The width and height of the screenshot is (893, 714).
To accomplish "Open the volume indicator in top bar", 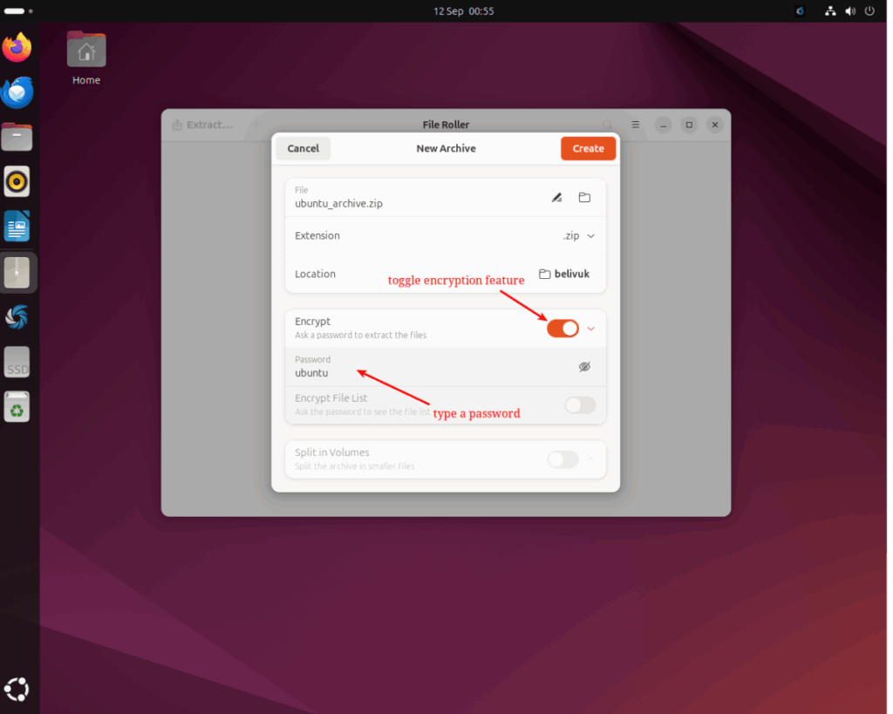I will pyautogui.click(x=850, y=10).
